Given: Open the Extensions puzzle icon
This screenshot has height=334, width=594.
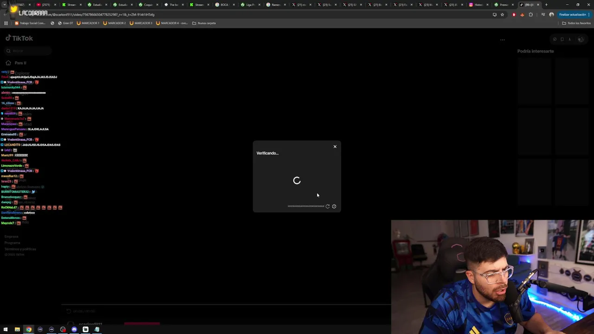Looking at the screenshot, I should click(531, 14).
